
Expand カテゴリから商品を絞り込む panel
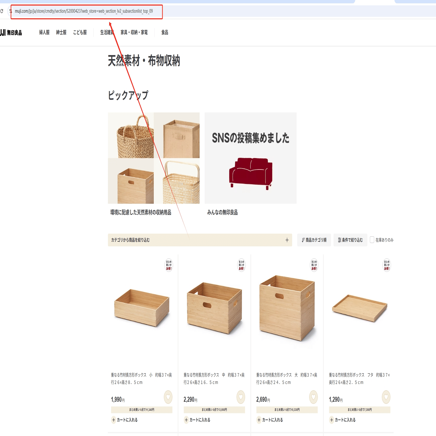200,240
